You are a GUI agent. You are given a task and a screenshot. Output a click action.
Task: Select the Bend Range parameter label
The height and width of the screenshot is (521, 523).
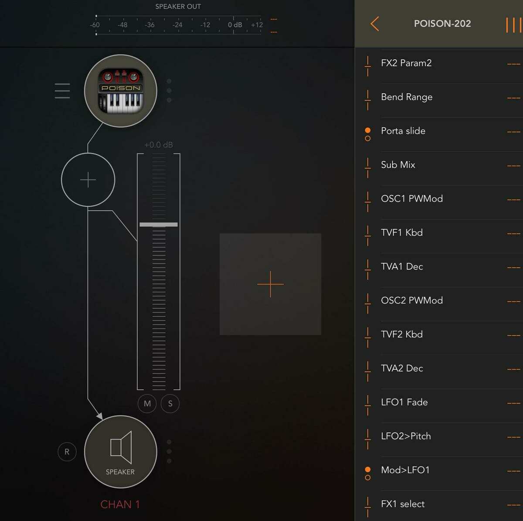point(407,97)
